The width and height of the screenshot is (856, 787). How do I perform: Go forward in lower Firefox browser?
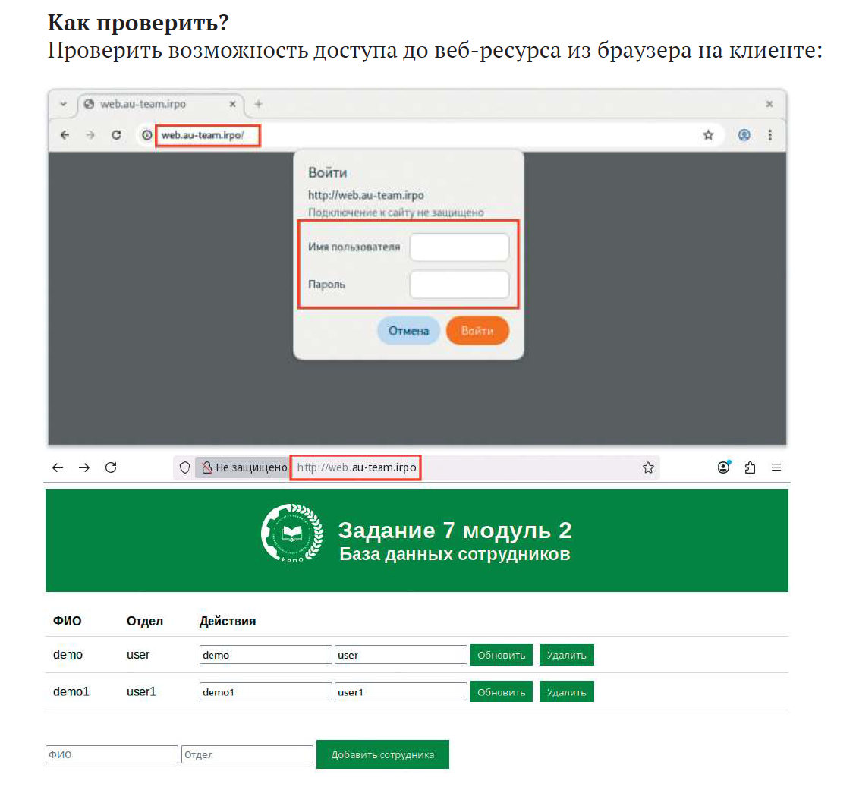coord(84,467)
